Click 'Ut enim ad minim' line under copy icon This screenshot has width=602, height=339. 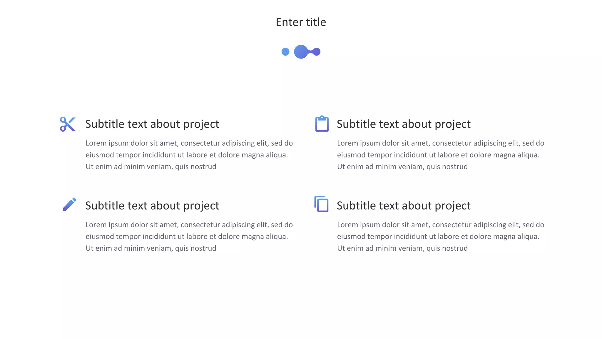coord(402,248)
